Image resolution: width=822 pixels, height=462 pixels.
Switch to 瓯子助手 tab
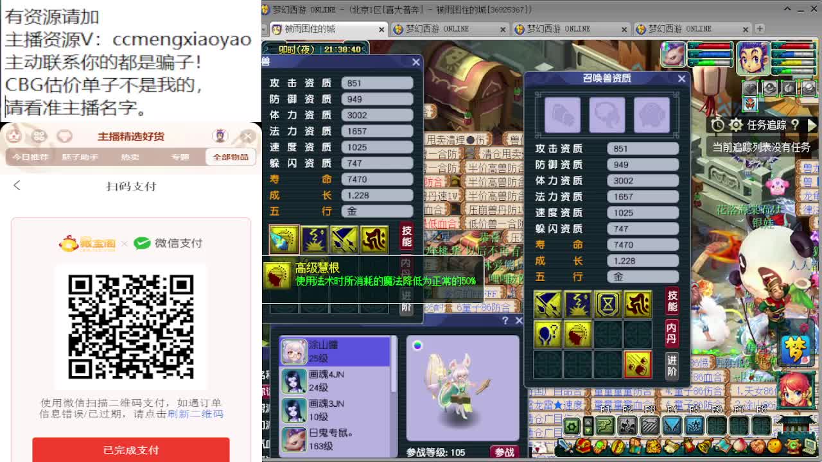pos(80,157)
